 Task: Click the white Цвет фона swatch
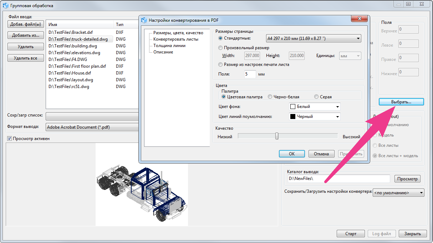(x=293, y=107)
